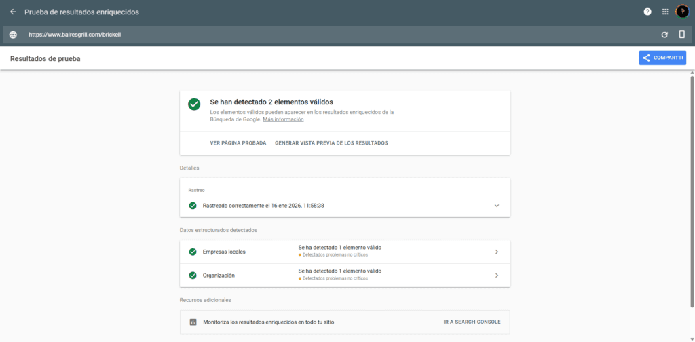Screen dimensions: 695x342
Task: Follow the Más información link
Action: pyautogui.click(x=283, y=119)
